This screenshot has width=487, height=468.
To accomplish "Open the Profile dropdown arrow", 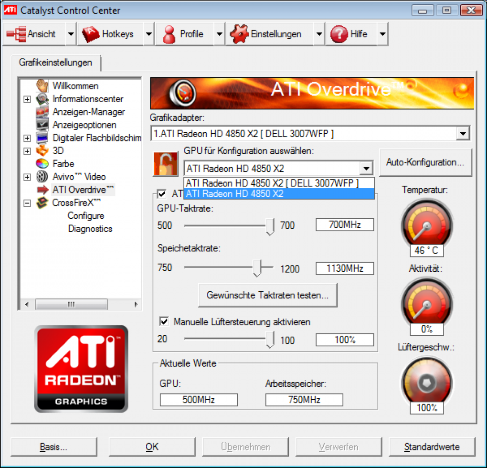I will tap(220, 34).
